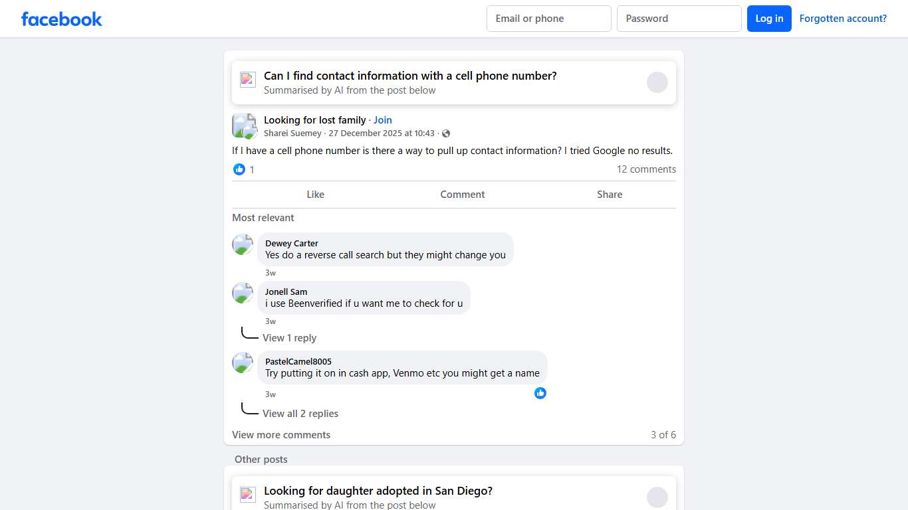This screenshot has height=510, width=908.
Task: Click Jonell Sam's profile avatar
Action: pyautogui.click(x=243, y=293)
